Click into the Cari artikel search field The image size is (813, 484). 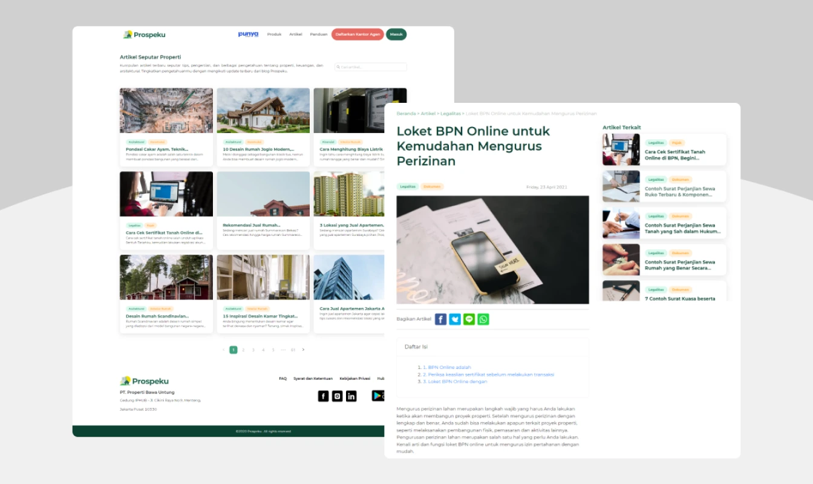coord(371,67)
